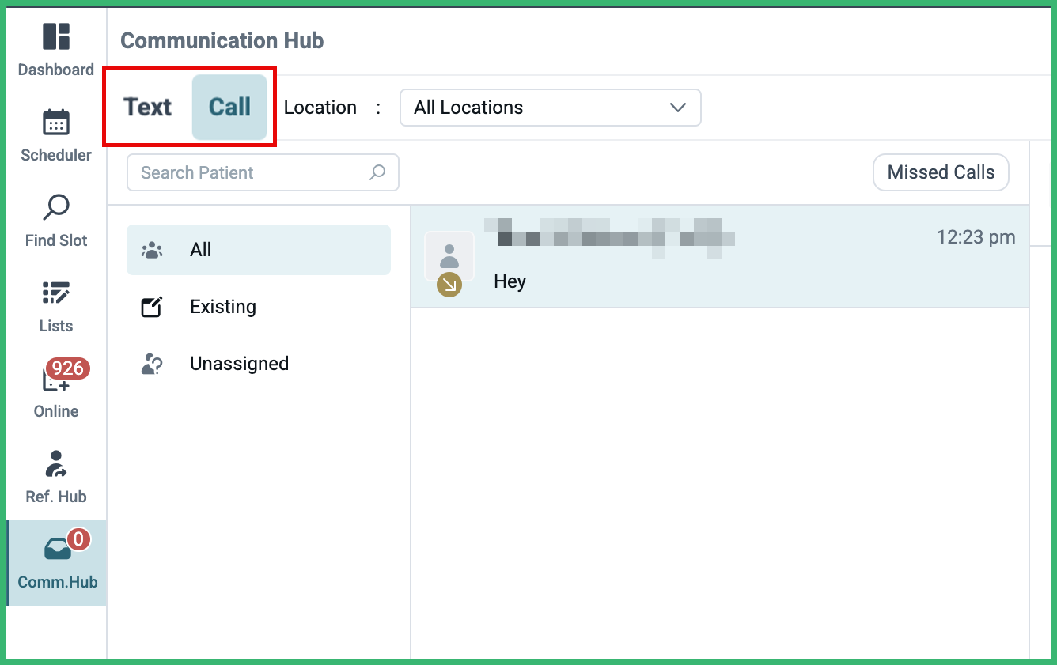This screenshot has height=665, width=1057.
Task: Click inside the Search Patient field
Action: (237, 172)
